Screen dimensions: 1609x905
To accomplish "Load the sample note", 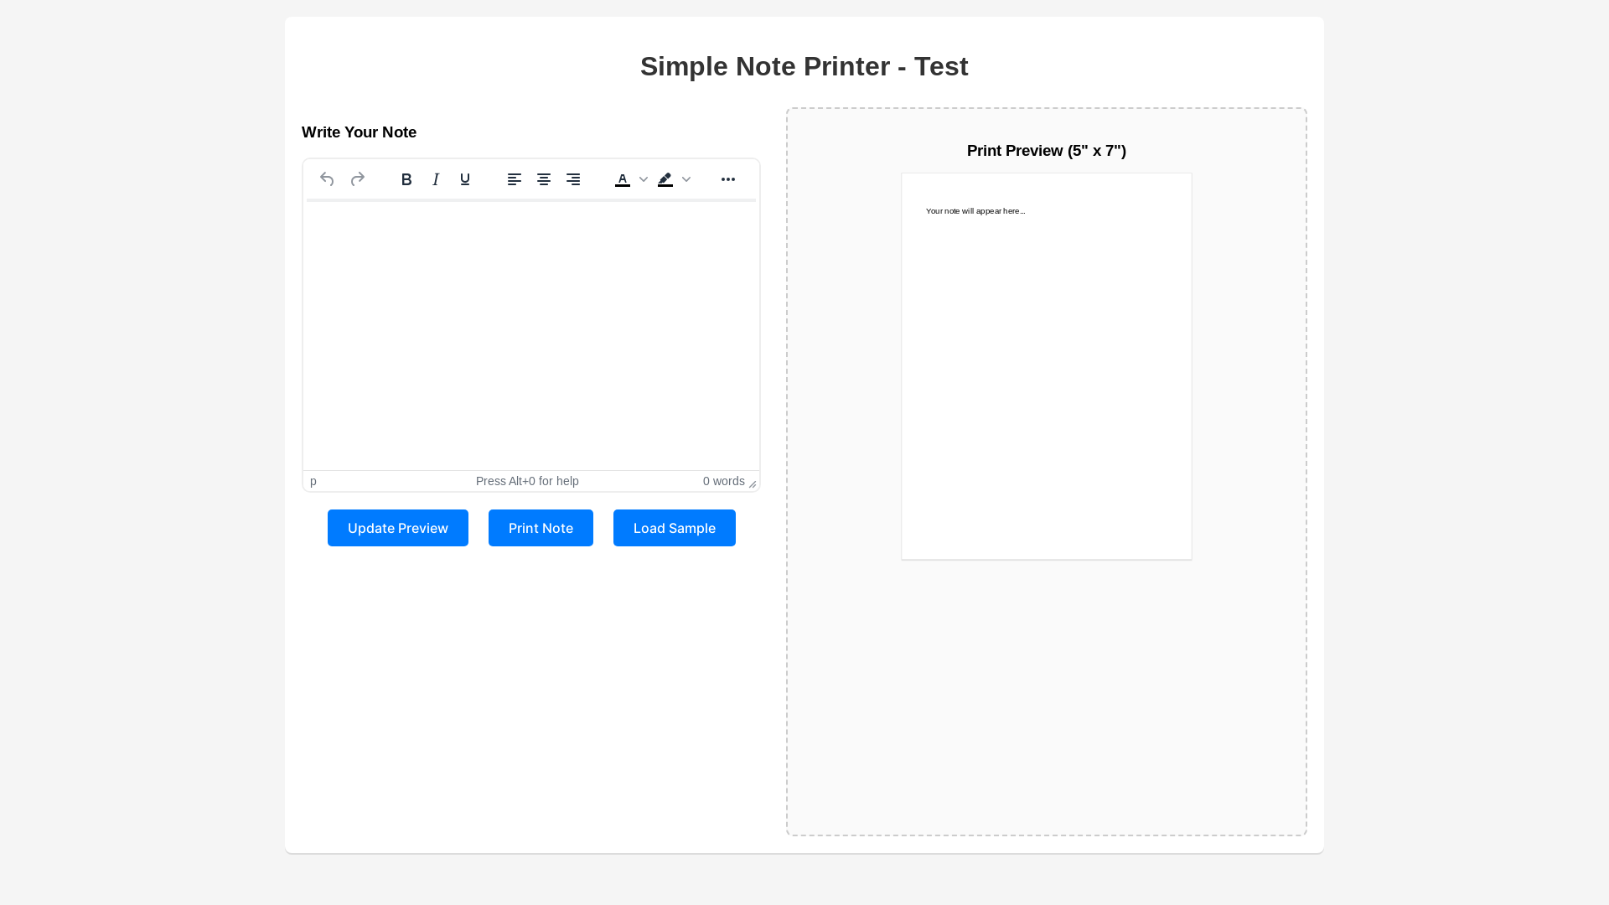I will coord(675,528).
